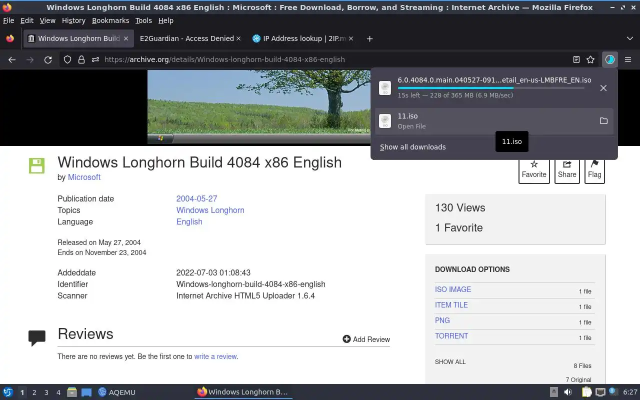Image resolution: width=640 pixels, height=400 pixels.
Task: Open the site permissions icon in address bar
Action: [95, 59]
